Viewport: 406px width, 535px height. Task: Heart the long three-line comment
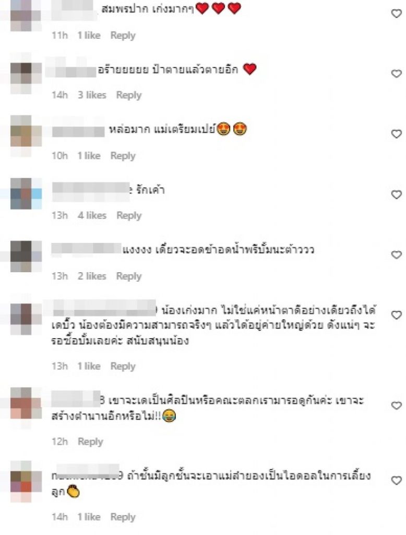tap(396, 315)
